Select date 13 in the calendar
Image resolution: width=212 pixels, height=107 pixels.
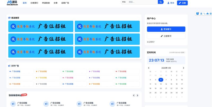(161, 84)
